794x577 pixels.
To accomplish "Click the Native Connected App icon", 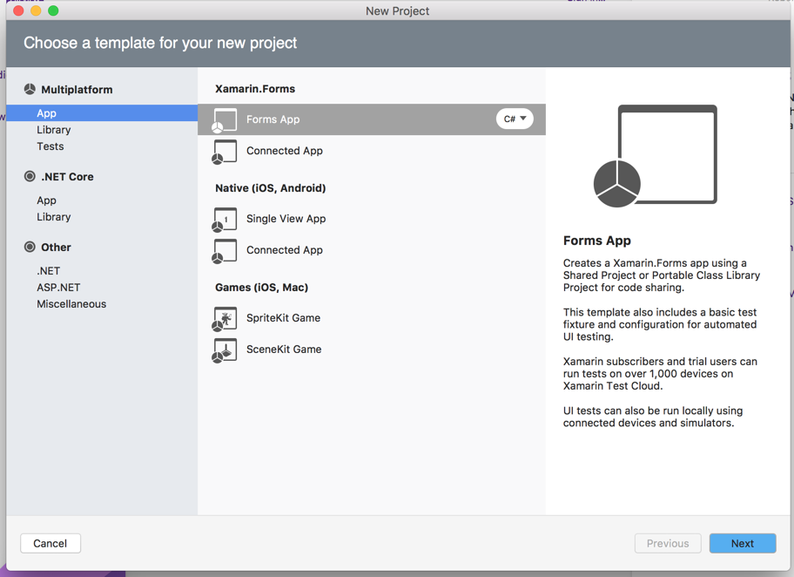I will 225,251.
